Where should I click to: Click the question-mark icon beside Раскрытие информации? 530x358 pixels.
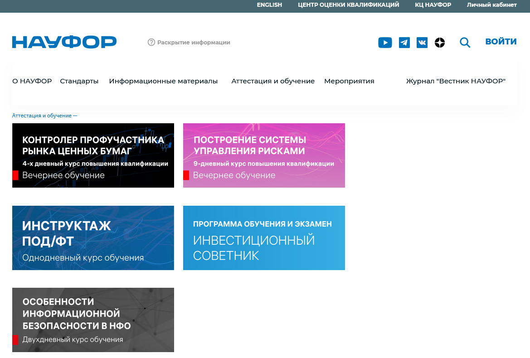(x=151, y=42)
